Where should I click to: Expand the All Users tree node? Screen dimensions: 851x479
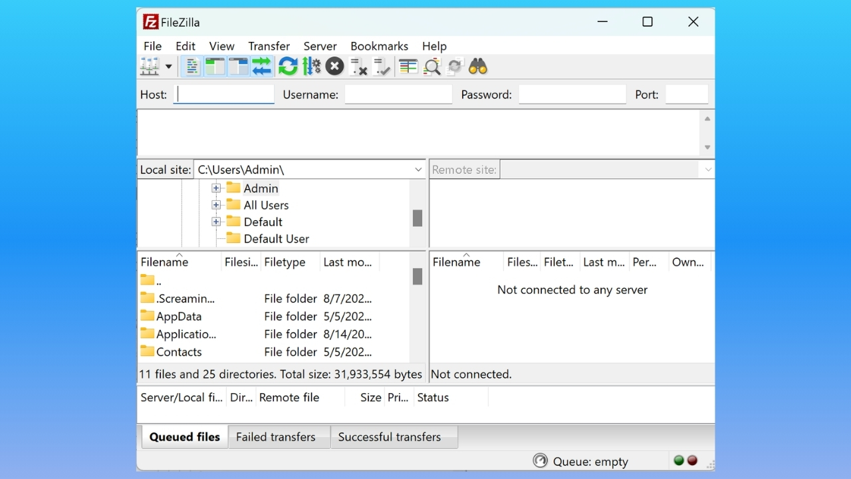(216, 205)
